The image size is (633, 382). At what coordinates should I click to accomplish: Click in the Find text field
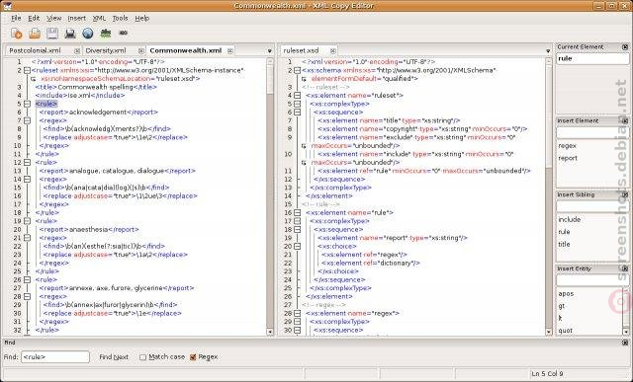[55, 357]
